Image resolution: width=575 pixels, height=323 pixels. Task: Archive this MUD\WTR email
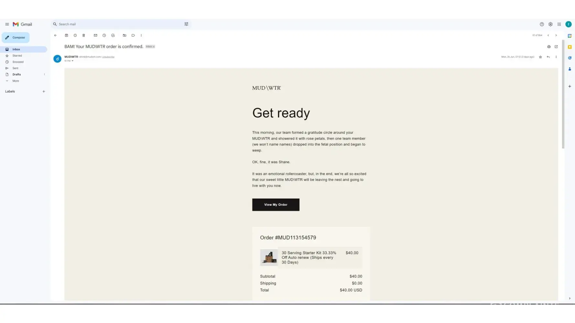pos(66,36)
